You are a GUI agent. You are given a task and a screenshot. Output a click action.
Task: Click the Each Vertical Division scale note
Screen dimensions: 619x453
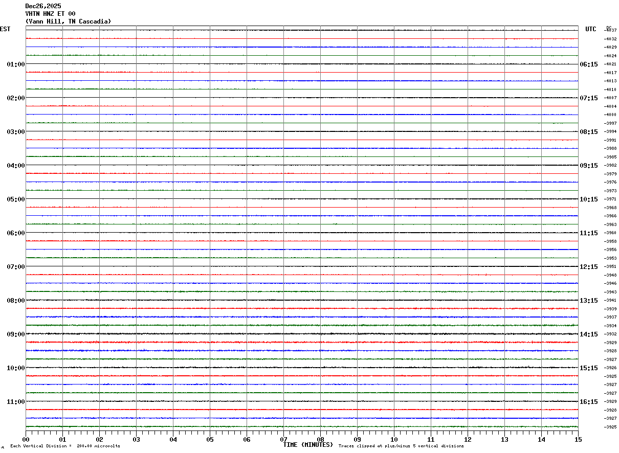tap(65, 446)
